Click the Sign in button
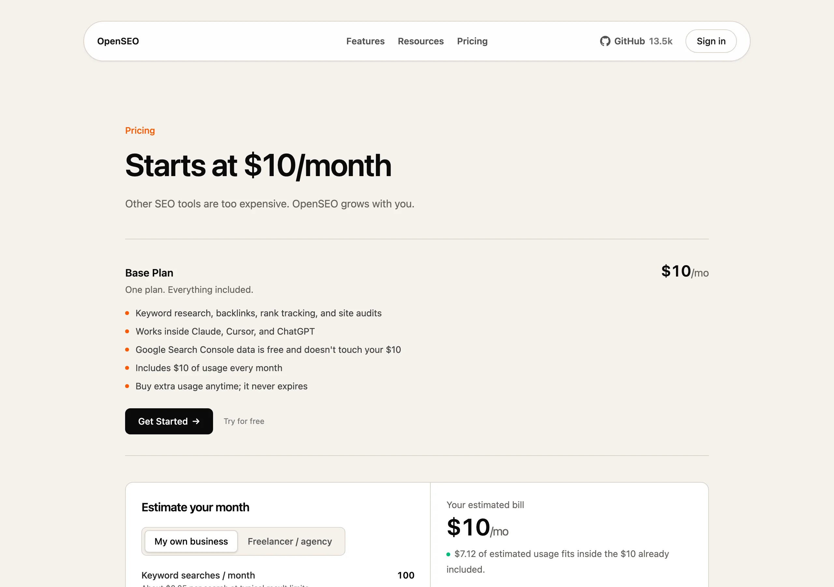Viewport: 834px width, 587px height. tap(711, 41)
